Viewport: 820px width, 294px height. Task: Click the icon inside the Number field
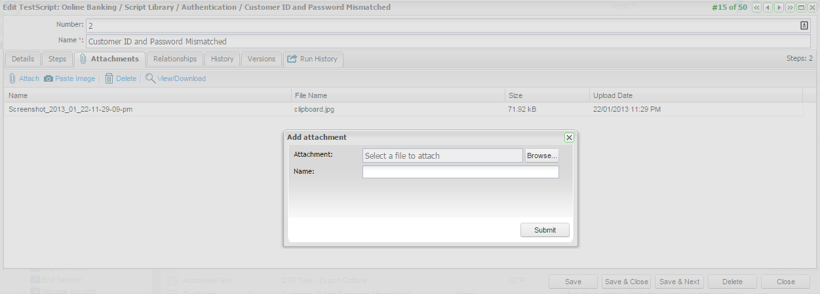pyautogui.click(x=804, y=25)
